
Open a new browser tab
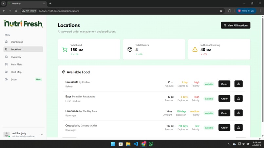tap(50, 3)
